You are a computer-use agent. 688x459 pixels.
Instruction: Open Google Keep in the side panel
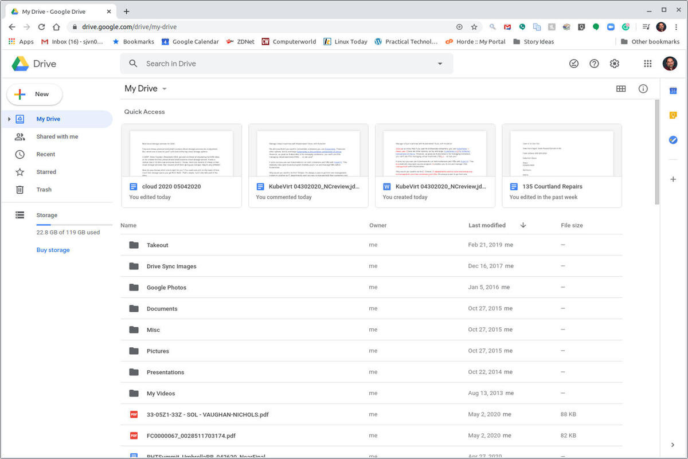point(673,115)
